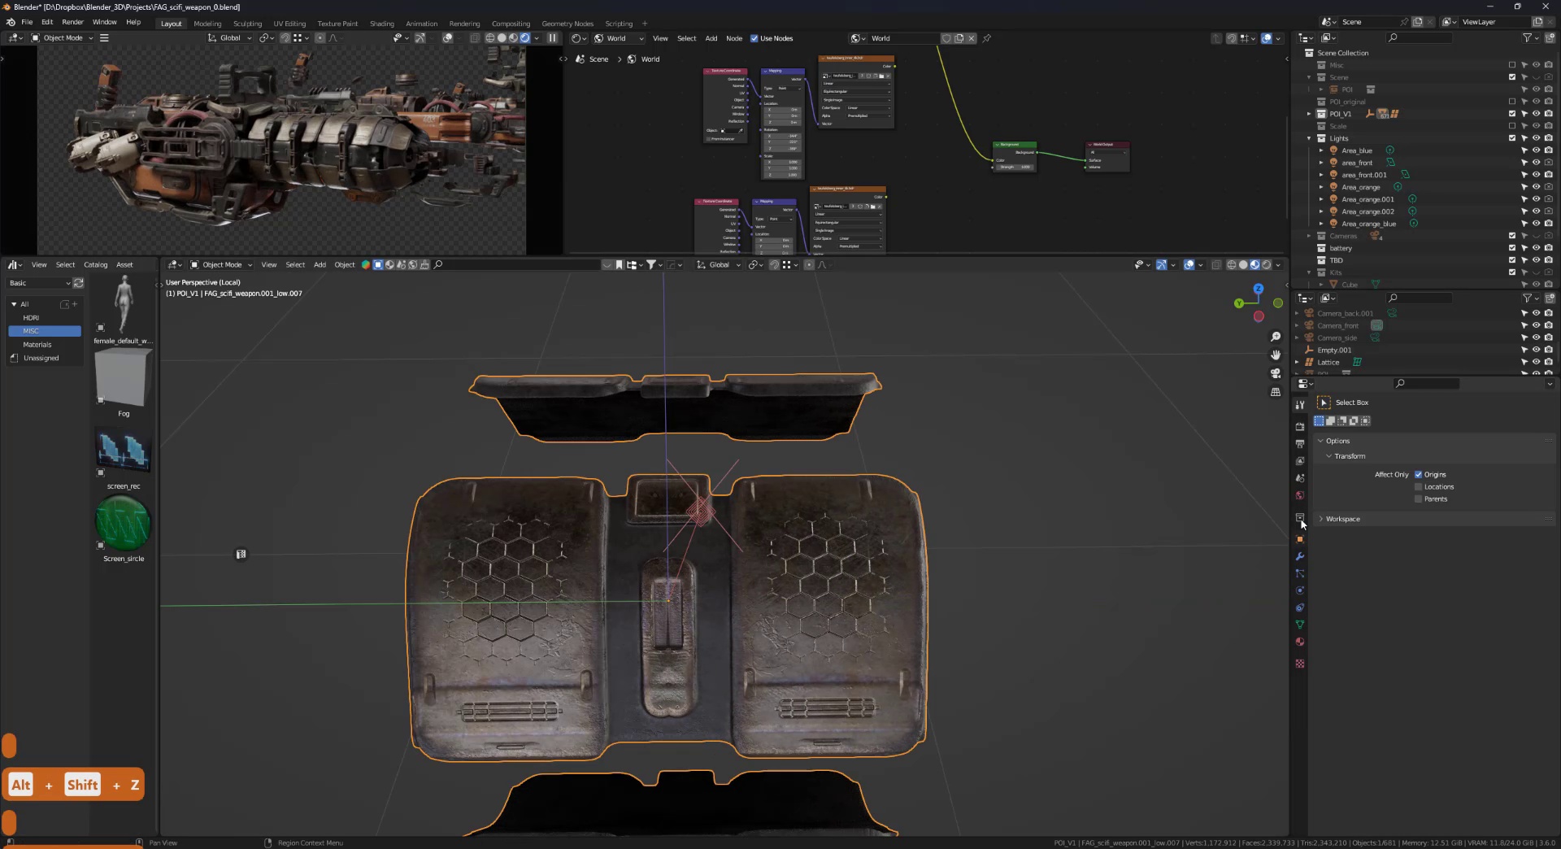
Task: Open the Modifiers properties wrench tab
Action: [x=1300, y=556]
